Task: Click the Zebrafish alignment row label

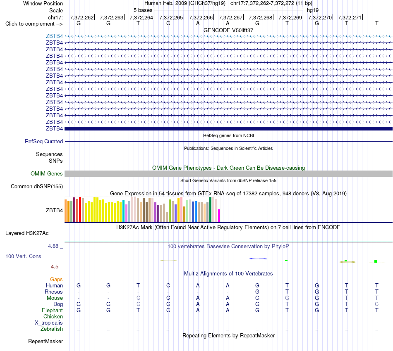Action: 52,329
